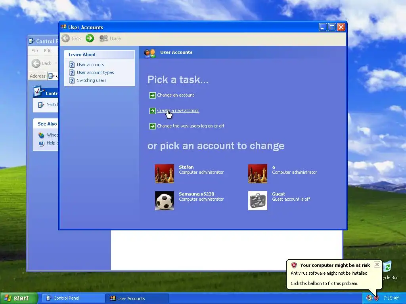This screenshot has width=406, height=304.
Task: Switch to User Accounts taskbar button
Action: tap(137, 298)
